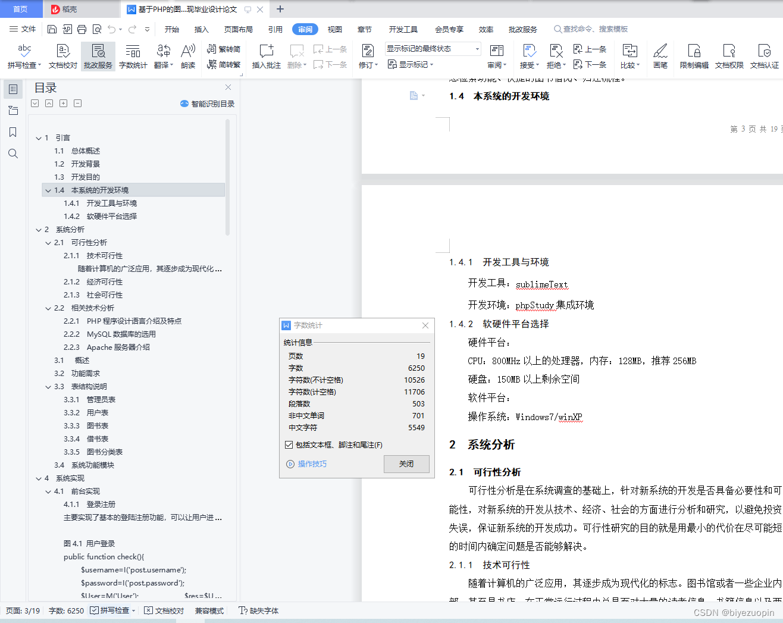Convert text with 简转繁
The height and width of the screenshot is (623, 783).
coord(224,65)
